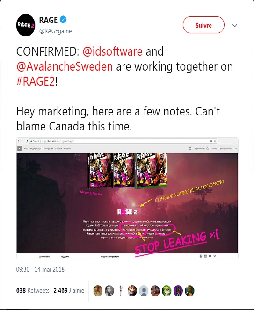
Task: Click the blue verified badge next to RAGE
Action: coord(63,20)
